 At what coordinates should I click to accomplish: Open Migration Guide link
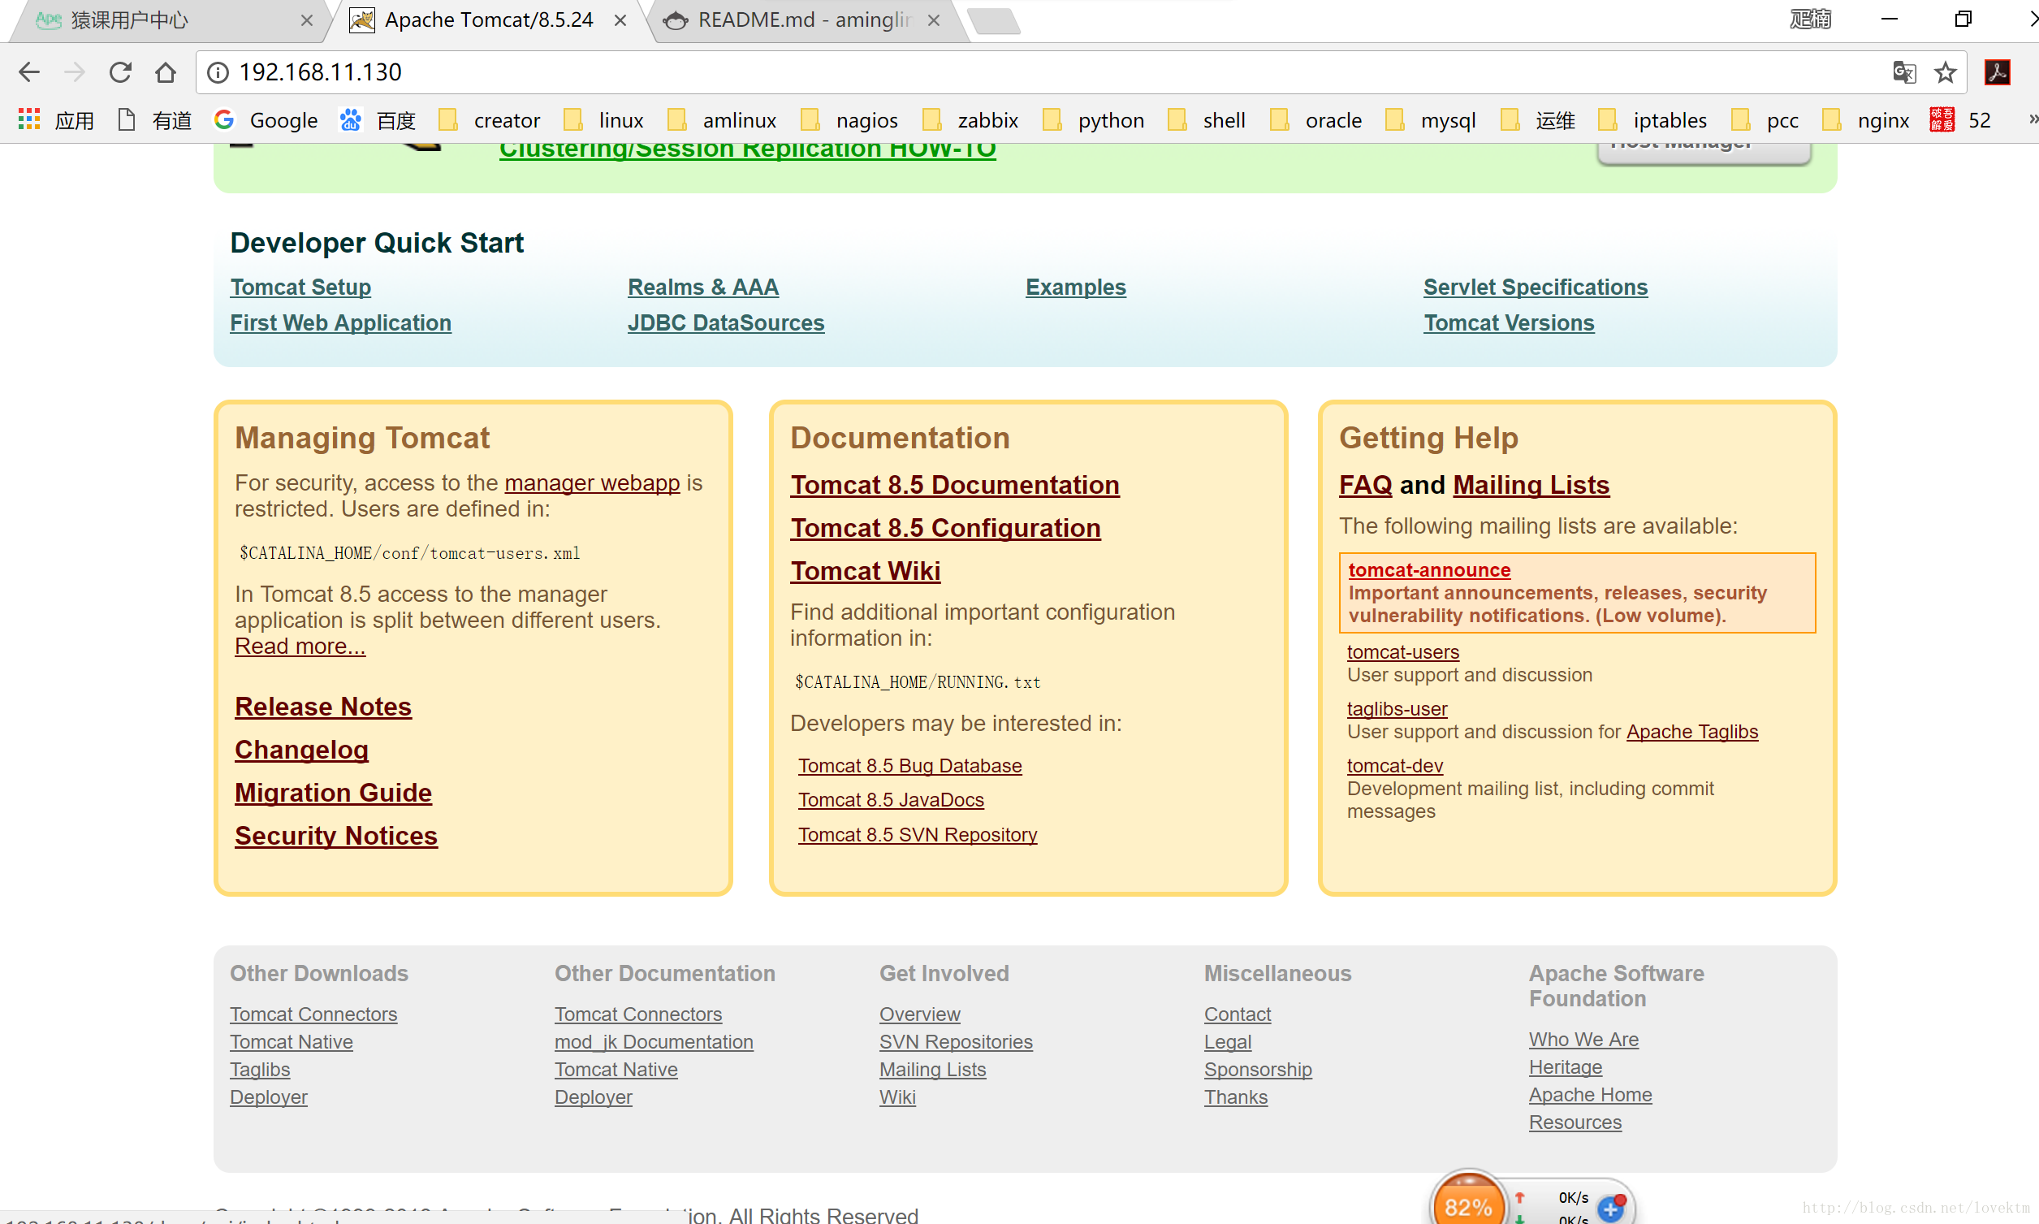tap(333, 793)
